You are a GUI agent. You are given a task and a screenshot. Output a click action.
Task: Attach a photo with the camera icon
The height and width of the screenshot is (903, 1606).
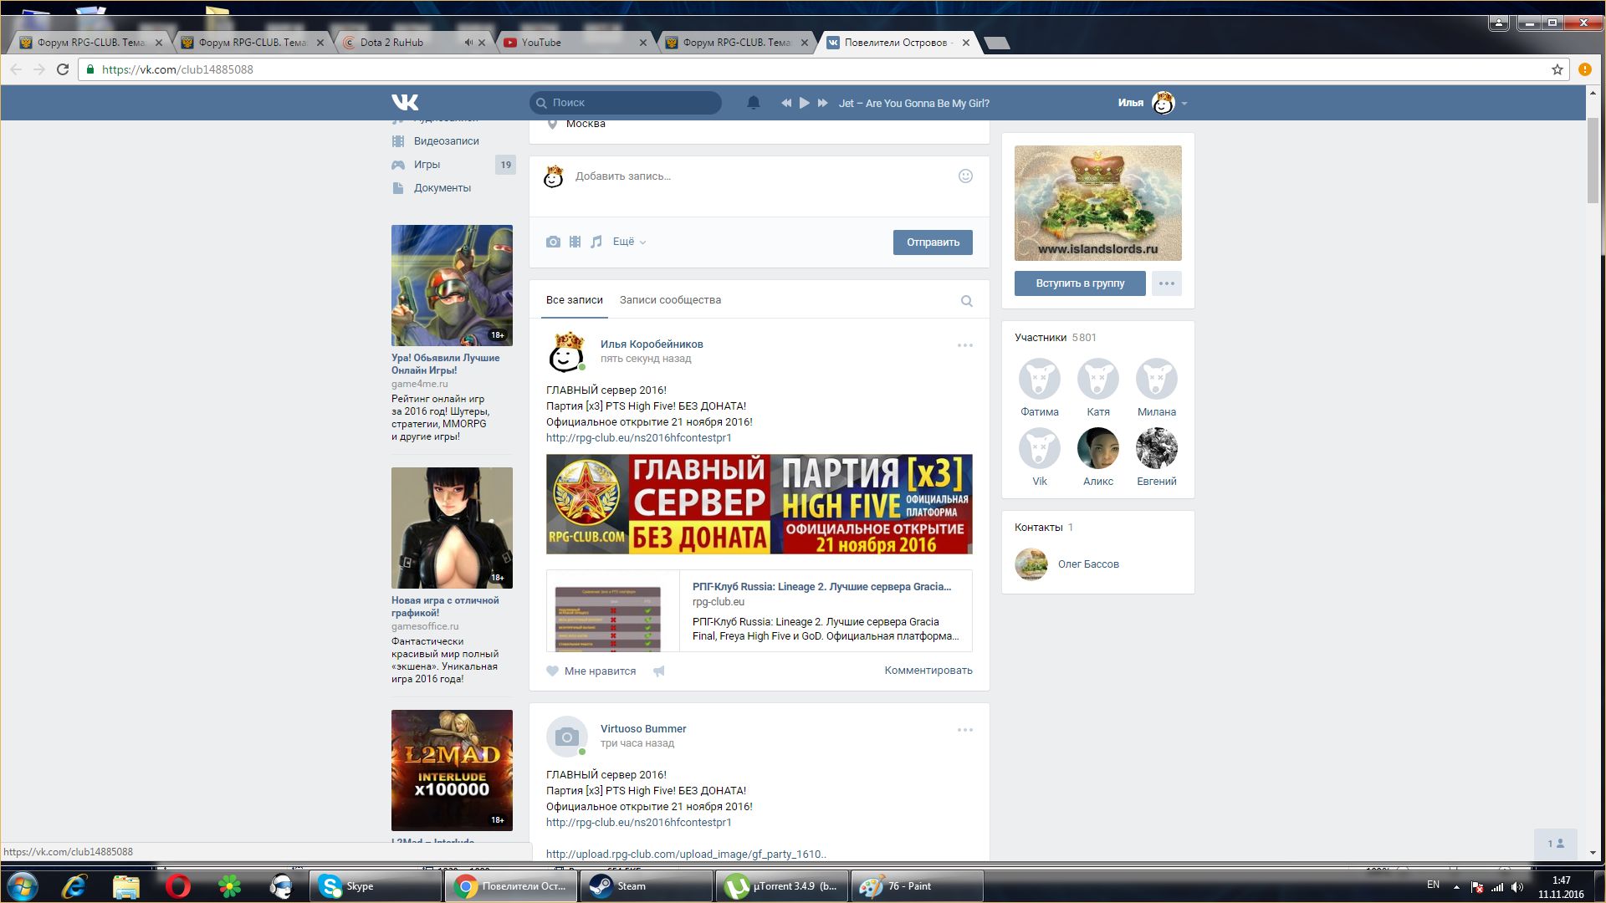(x=553, y=242)
